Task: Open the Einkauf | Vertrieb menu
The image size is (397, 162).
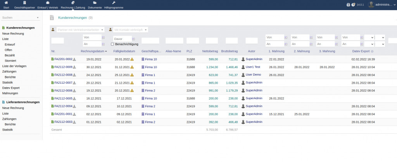Action: pos(47,5)
